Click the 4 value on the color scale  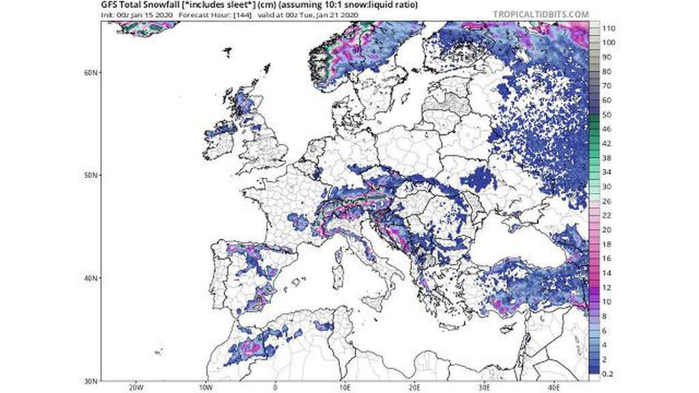click(605, 345)
